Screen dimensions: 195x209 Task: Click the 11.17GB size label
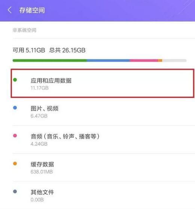40,88
